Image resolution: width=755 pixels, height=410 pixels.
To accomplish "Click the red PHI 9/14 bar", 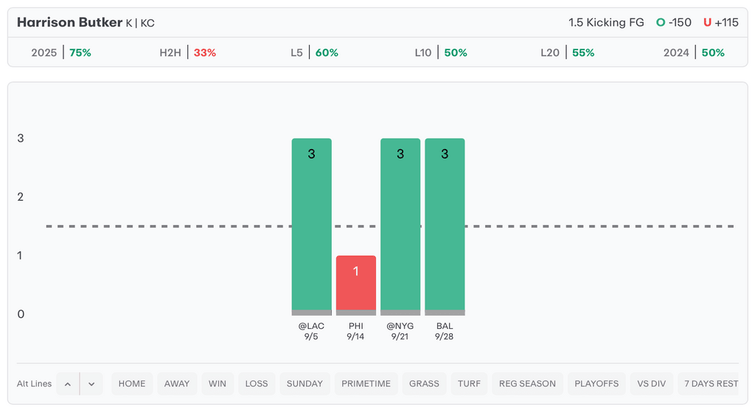I will pyautogui.click(x=356, y=284).
